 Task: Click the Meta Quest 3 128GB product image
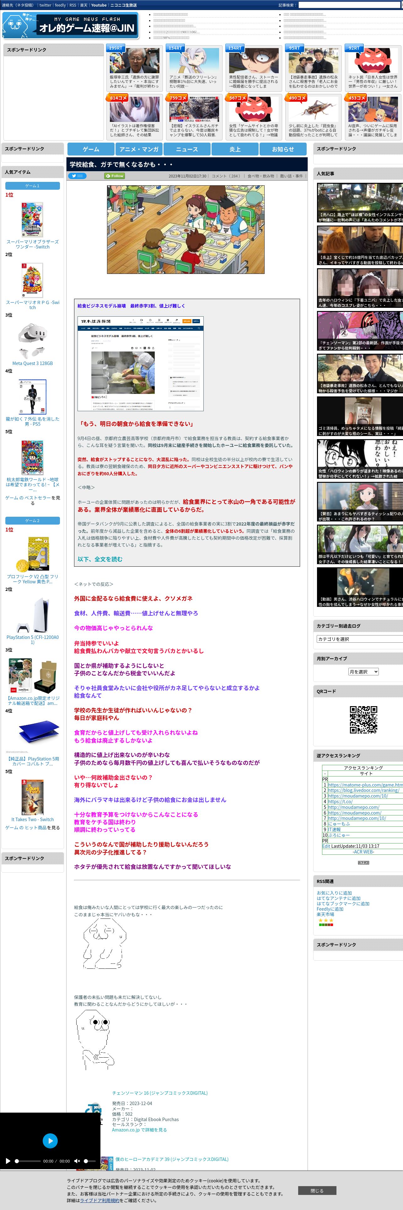pos(32,341)
